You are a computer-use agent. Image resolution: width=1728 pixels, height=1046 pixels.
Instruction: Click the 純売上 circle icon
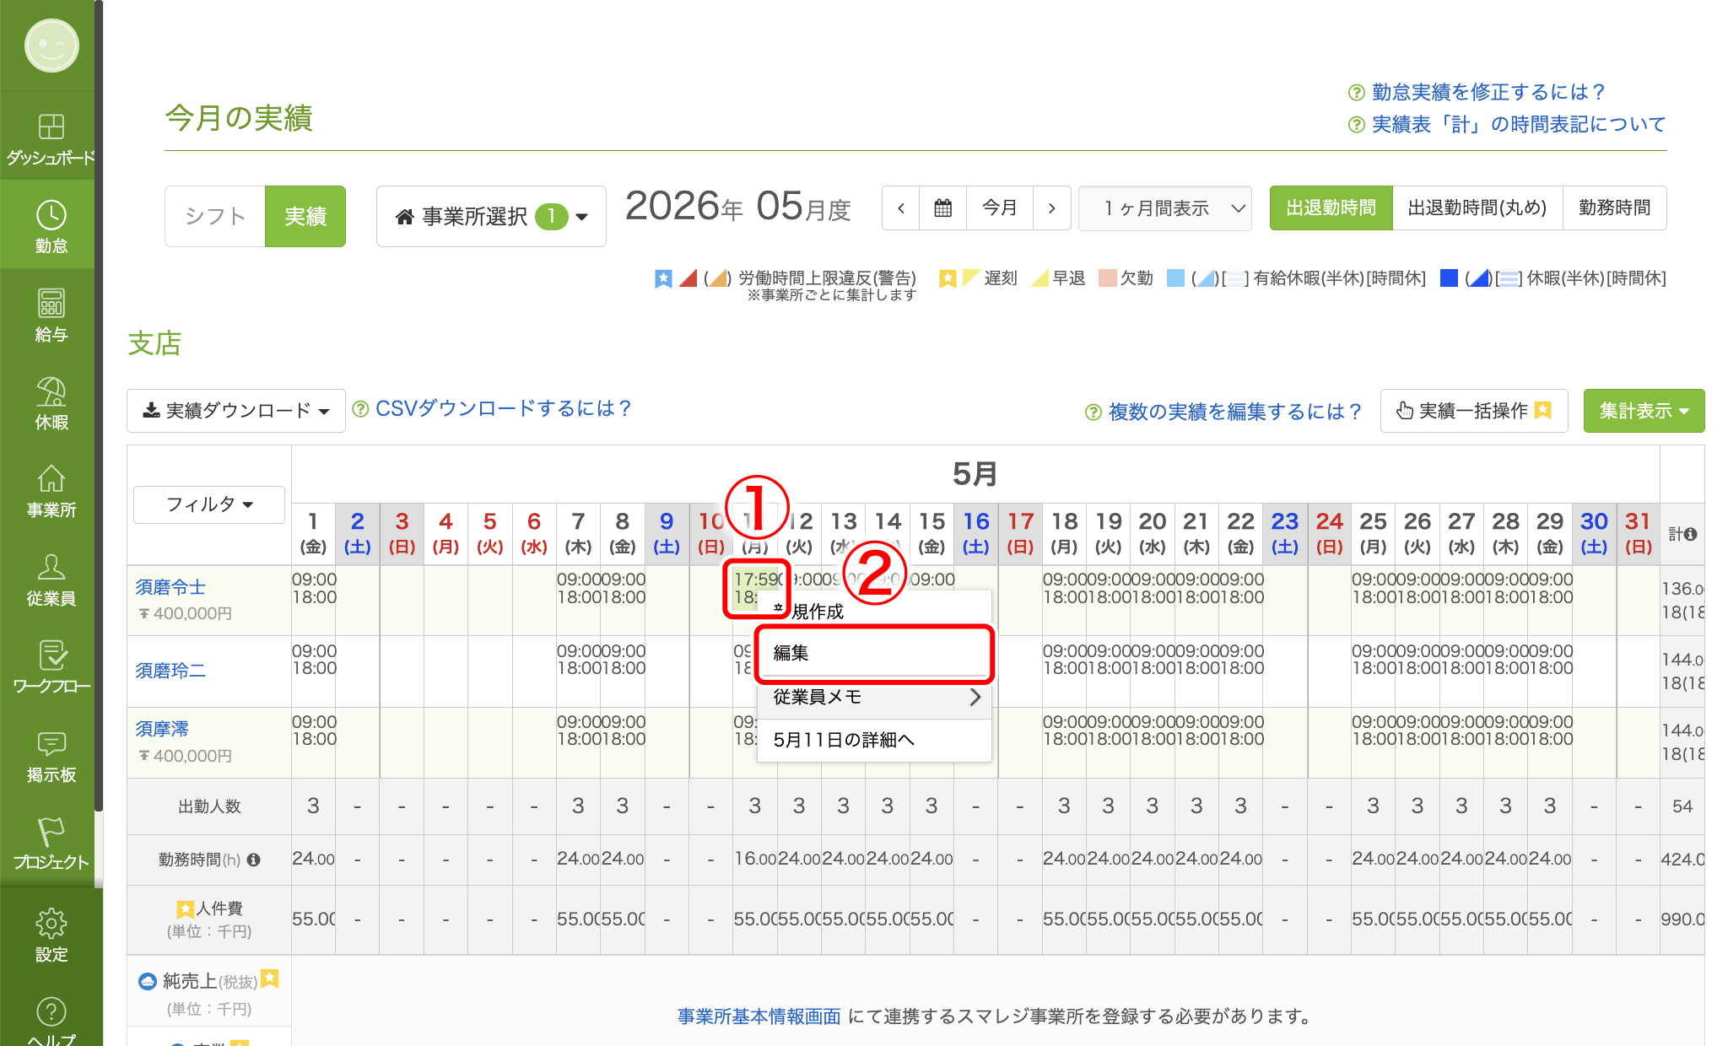coord(147,981)
